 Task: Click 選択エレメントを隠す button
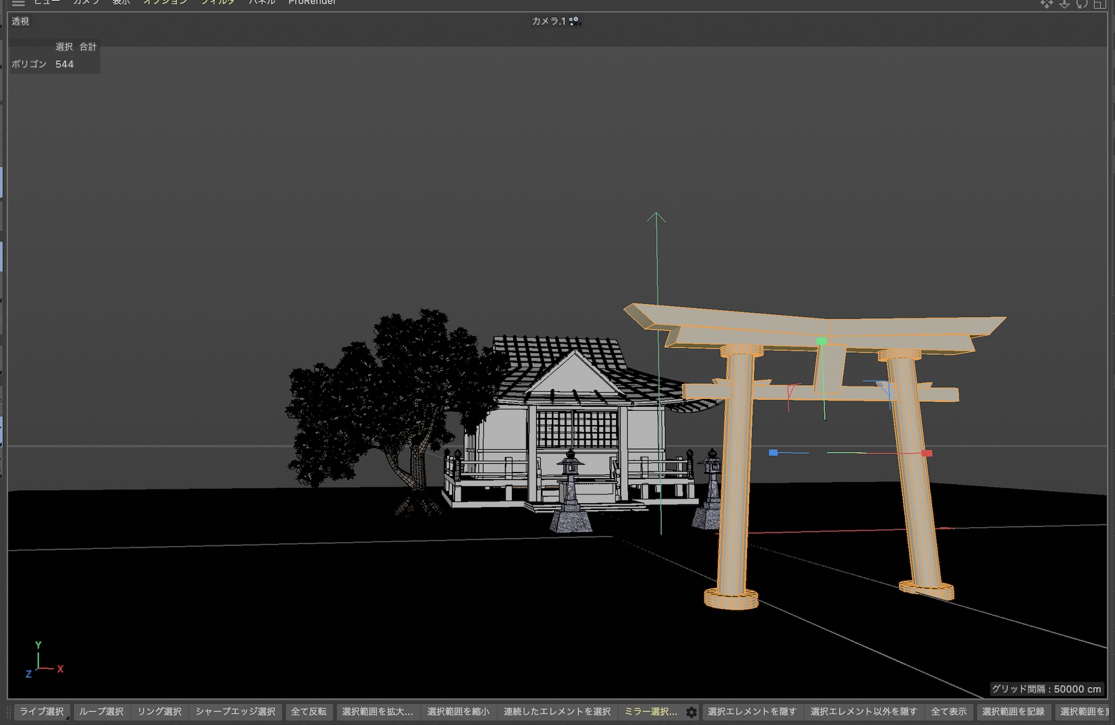click(752, 712)
